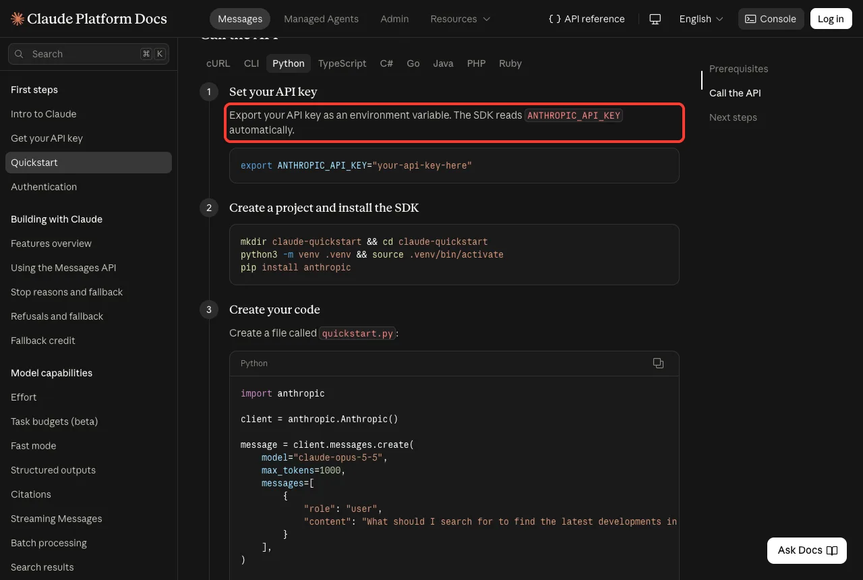This screenshot has width=863, height=580.
Task: Click the theme monitor icon
Action: (655, 19)
